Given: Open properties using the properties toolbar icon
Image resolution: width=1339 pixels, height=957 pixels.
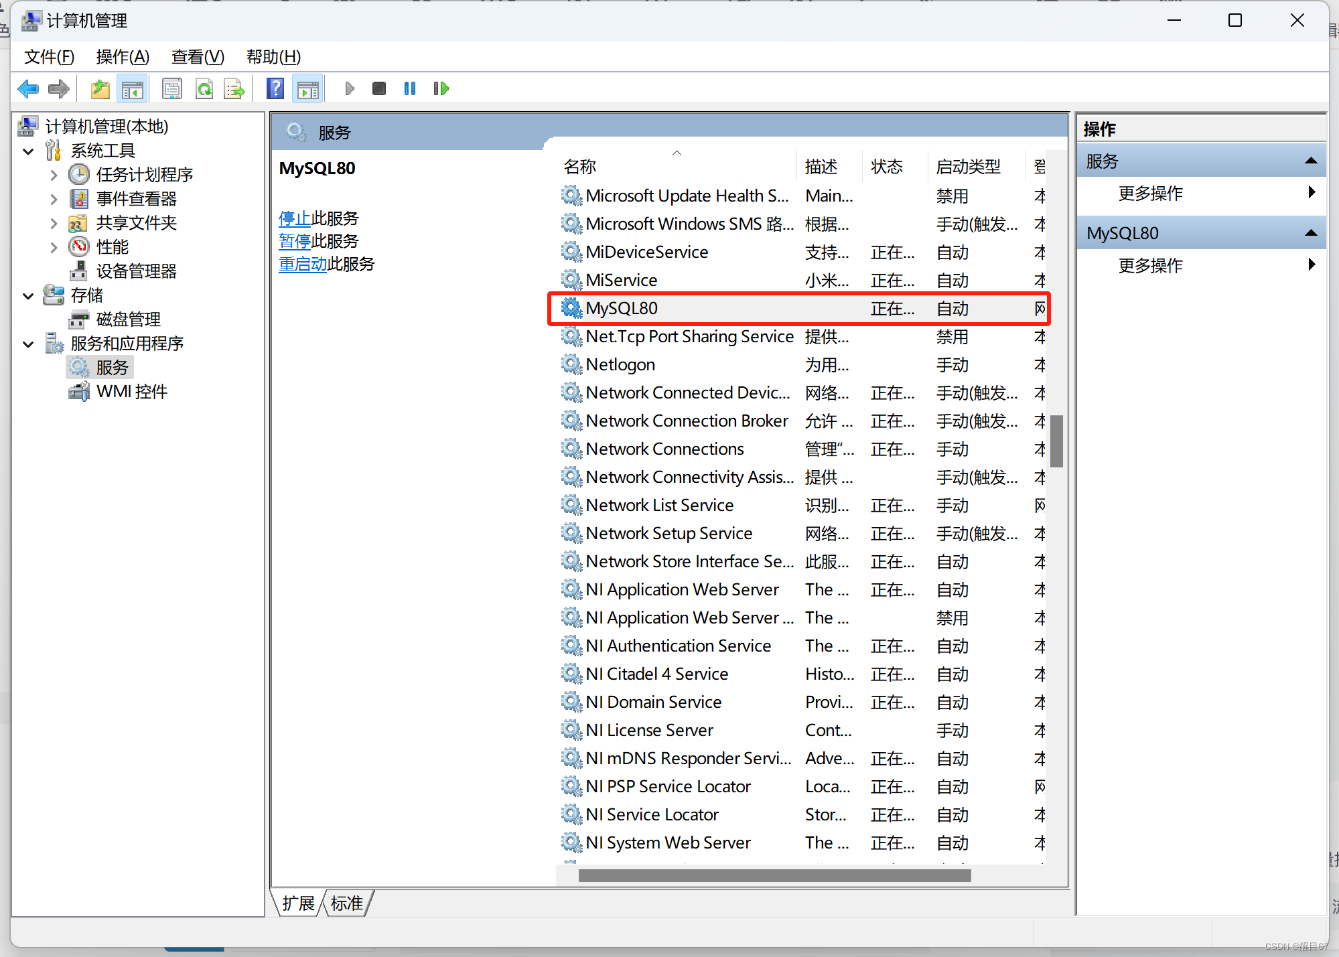Looking at the screenshot, I should click(x=172, y=88).
